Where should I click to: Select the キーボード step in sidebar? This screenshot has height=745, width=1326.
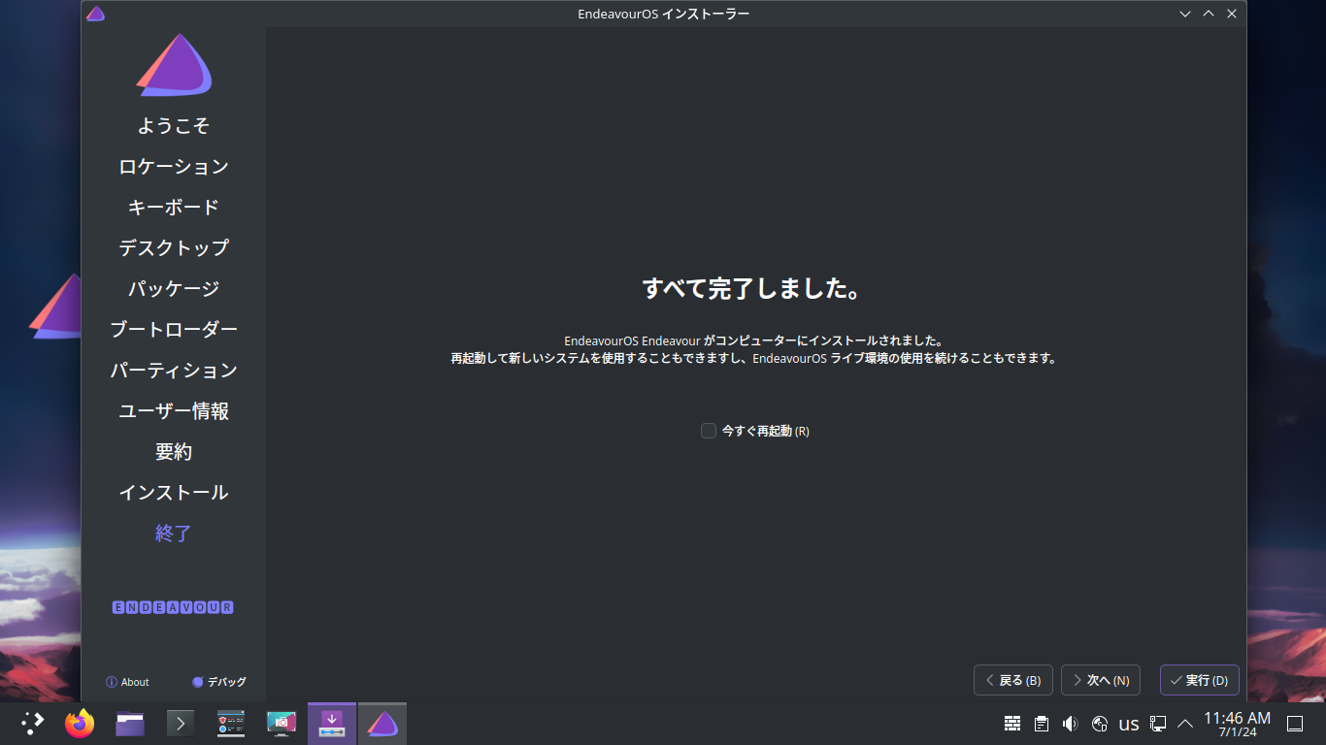click(x=174, y=208)
